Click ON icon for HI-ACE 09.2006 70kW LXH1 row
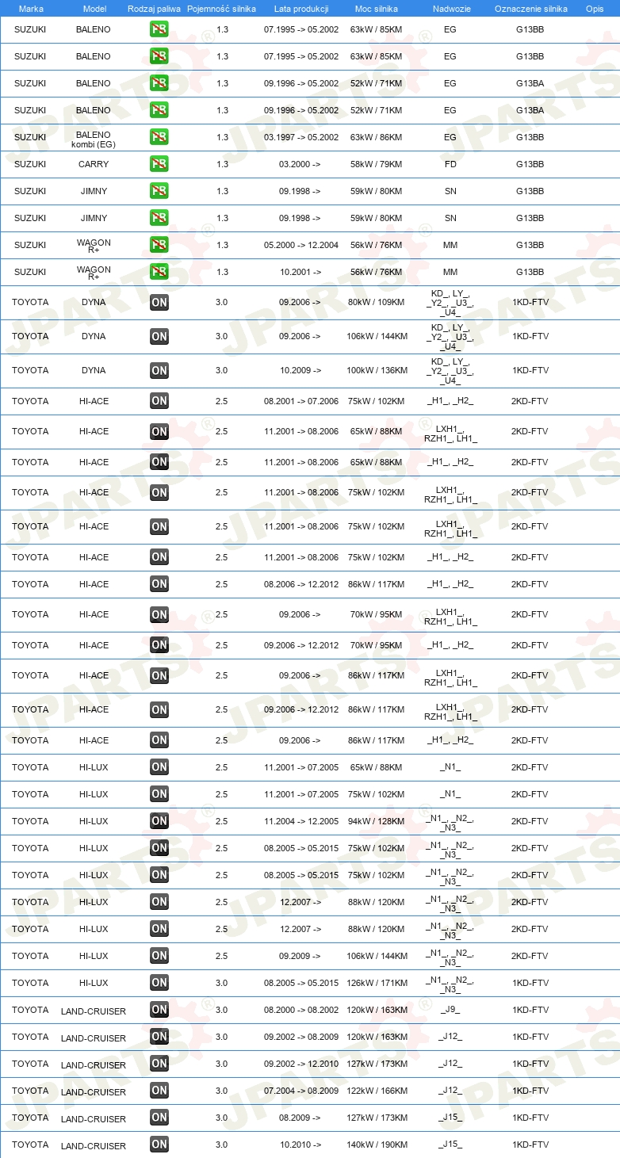 (x=159, y=614)
